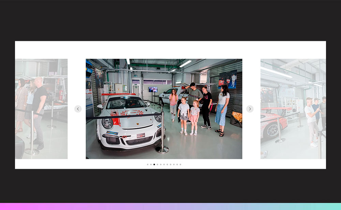The height and width of the screenshot is (210, 341).
Task: Jump to the fourth slide pagination dot
Action: [x=158, y=165]
